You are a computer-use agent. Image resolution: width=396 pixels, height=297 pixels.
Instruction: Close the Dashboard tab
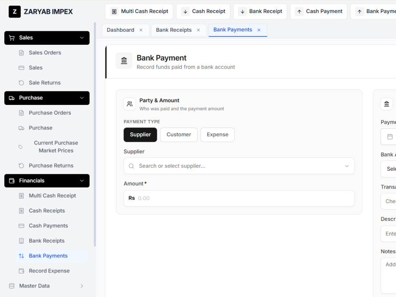click(x=141, y=30)
